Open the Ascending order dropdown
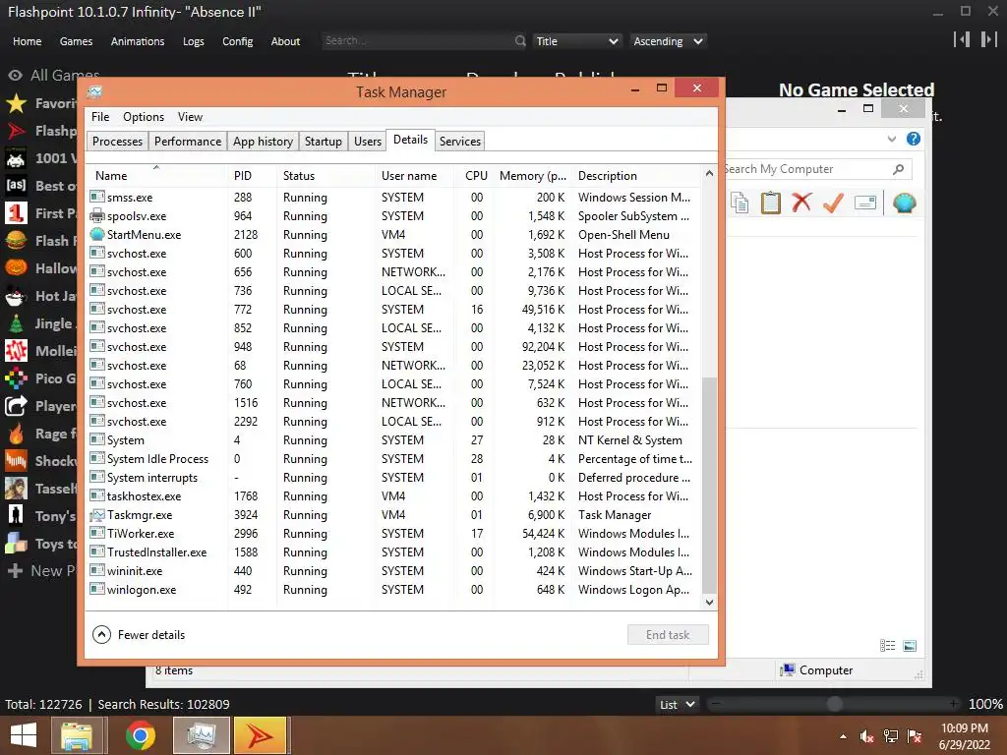Viewport: 1007px width, 755px height. [668, 41]
